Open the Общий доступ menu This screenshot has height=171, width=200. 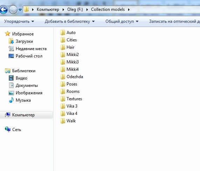(x=122, y=21)
